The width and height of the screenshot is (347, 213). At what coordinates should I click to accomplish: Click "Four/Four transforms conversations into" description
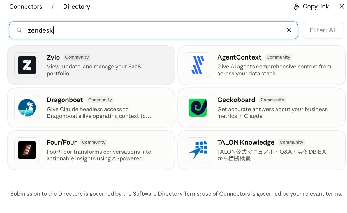tap(99, 155)
